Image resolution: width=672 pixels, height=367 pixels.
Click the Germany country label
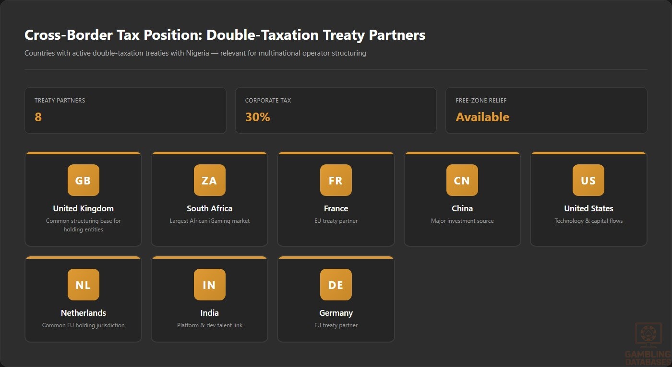tap(336, 313)
